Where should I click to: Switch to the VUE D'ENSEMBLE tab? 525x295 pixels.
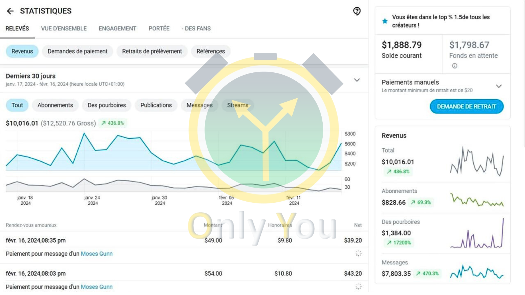[64, 28]
